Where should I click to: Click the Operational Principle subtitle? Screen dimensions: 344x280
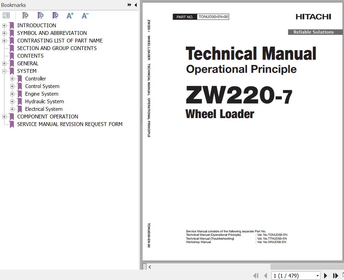coord(241,69)
